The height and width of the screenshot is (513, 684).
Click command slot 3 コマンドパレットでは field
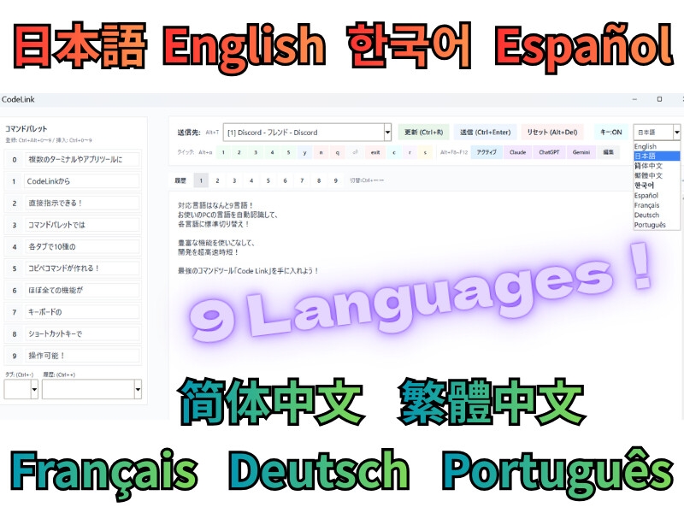point(81,225)
